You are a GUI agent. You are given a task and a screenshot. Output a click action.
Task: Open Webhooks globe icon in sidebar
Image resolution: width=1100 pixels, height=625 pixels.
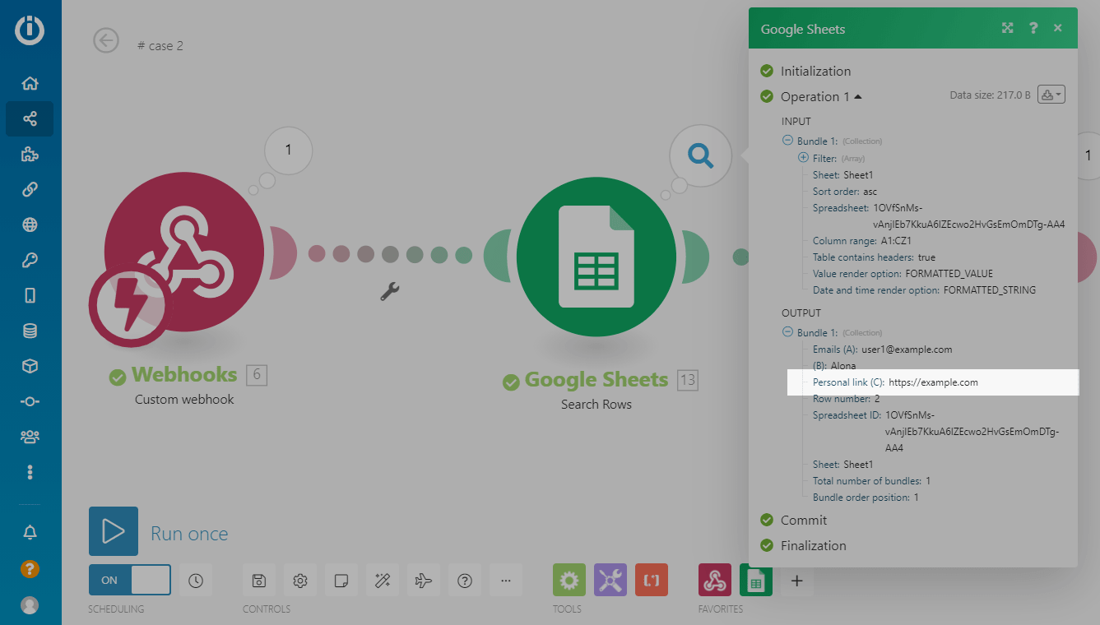30,225
